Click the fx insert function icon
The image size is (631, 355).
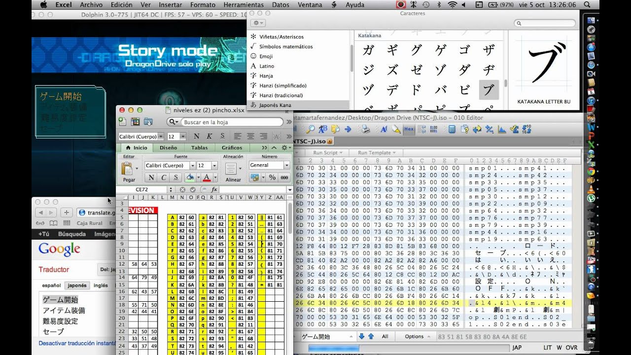pos(214,189)
